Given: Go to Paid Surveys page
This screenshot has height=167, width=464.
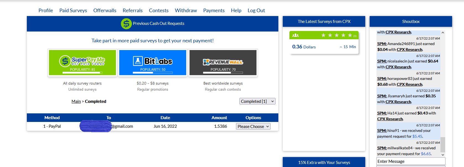Looking at the screenshot, I should click(73, 11).
